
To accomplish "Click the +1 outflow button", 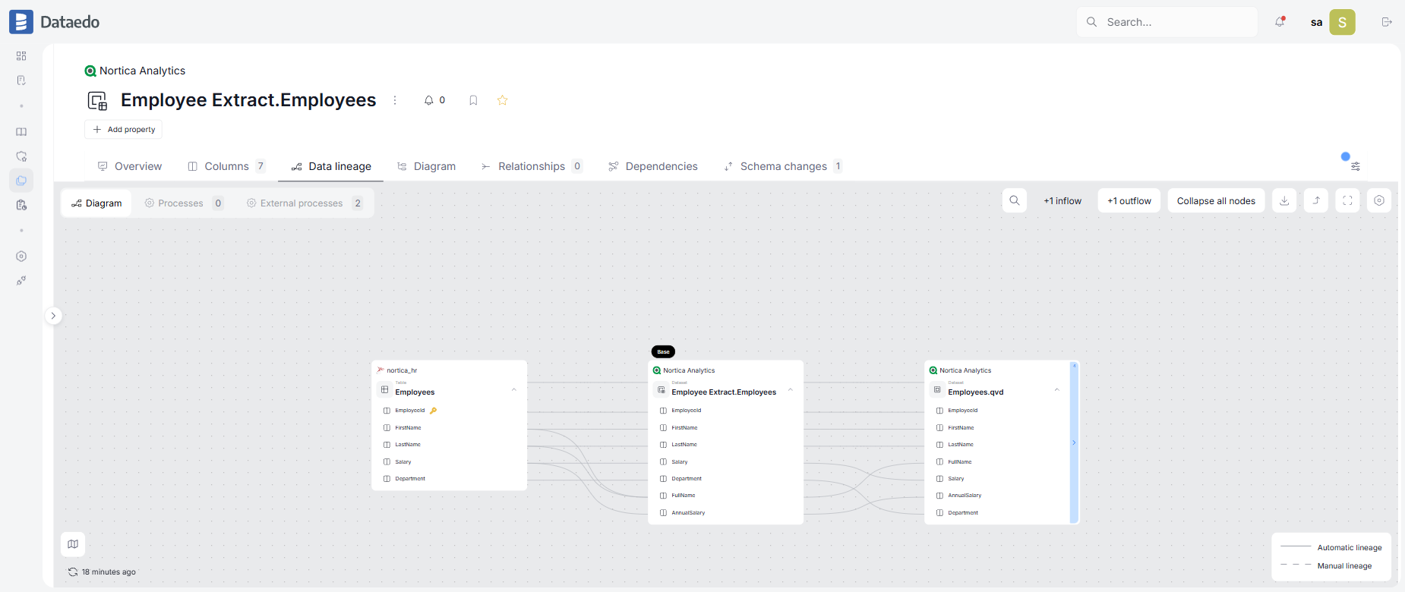I will (x=1129, y=200).
